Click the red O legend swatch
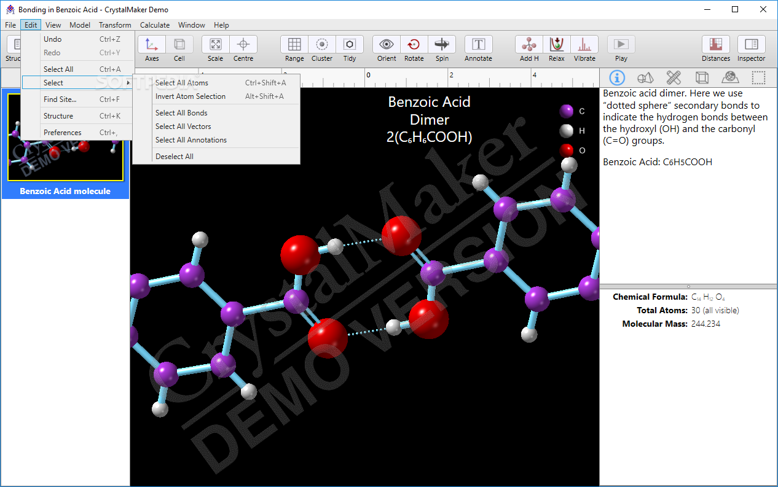778x487 pixels. coord(567,150)
